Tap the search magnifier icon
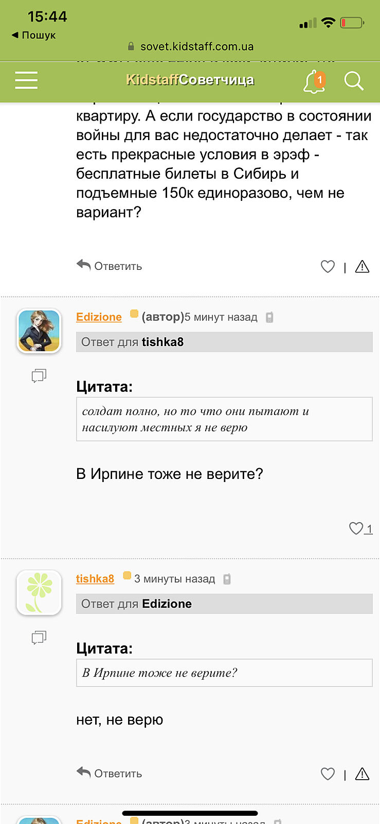Image resolution: width=380 pixels, height=824 pixels. [x=353, y=81]
